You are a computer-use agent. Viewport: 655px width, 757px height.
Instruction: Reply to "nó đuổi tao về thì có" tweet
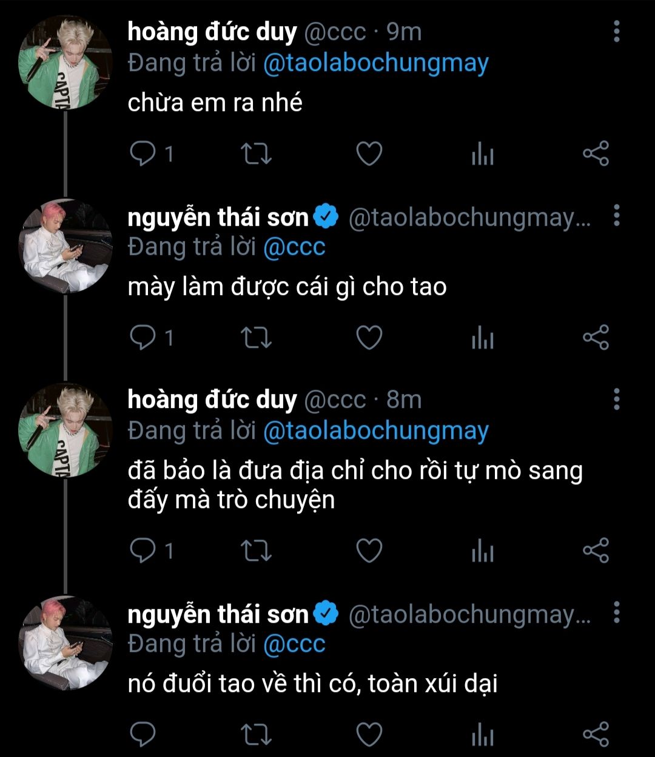(x=143, y=735)
